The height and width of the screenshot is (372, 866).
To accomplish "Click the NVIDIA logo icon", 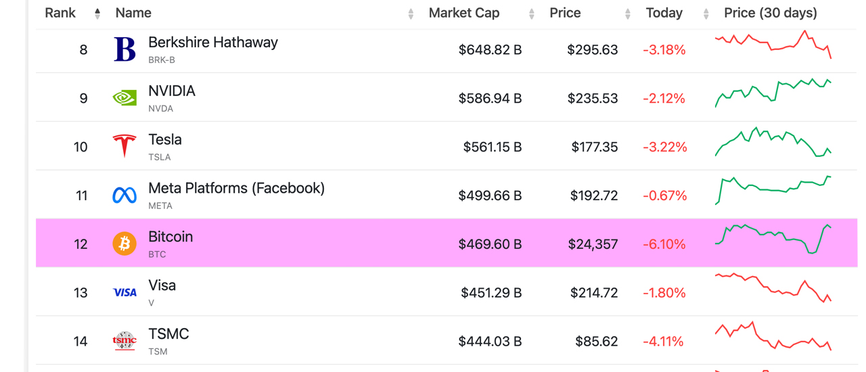I will [124, 98].
